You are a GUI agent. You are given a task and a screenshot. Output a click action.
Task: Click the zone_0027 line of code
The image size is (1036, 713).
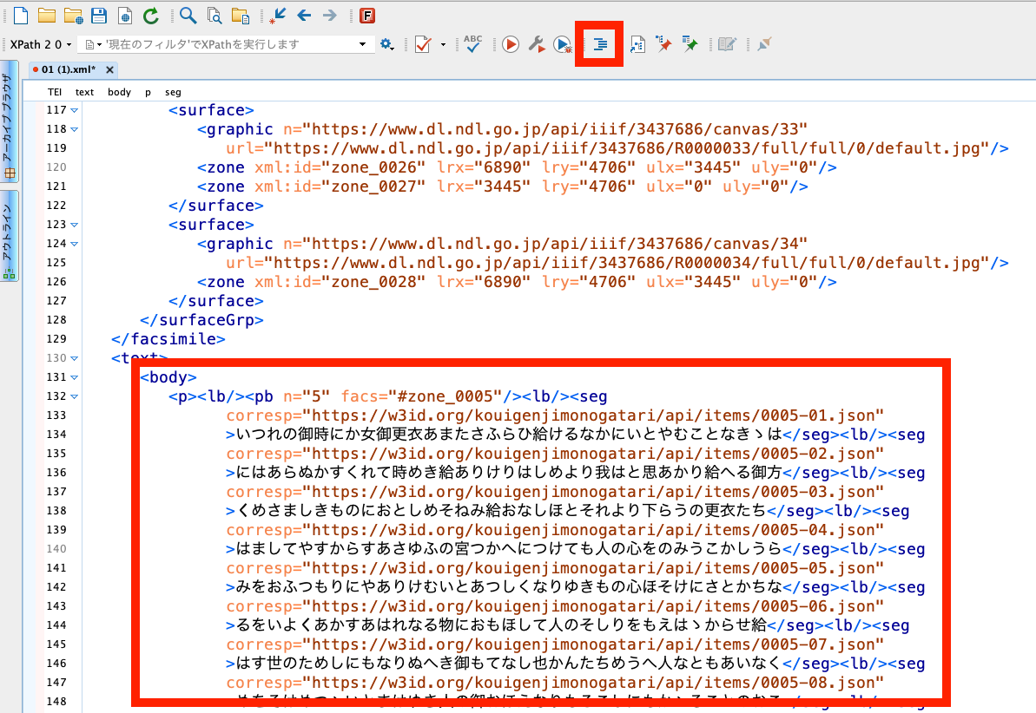coord(502,186)
